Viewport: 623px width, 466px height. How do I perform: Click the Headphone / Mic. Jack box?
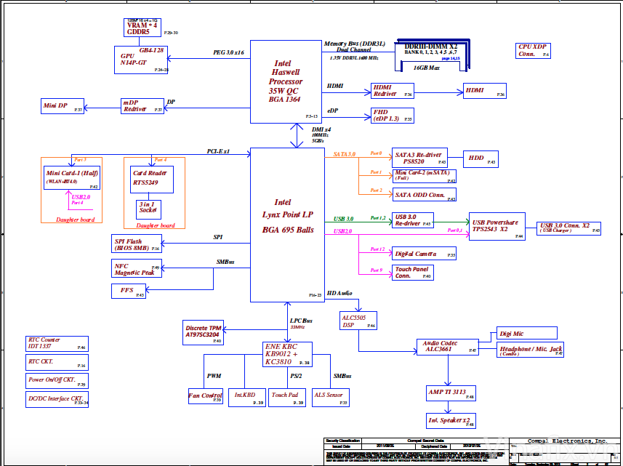click(x=530, y=350)
